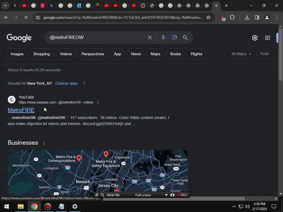The image size is (283, 212).
Task: Close the current active tab
Action: tap(216, 6)
